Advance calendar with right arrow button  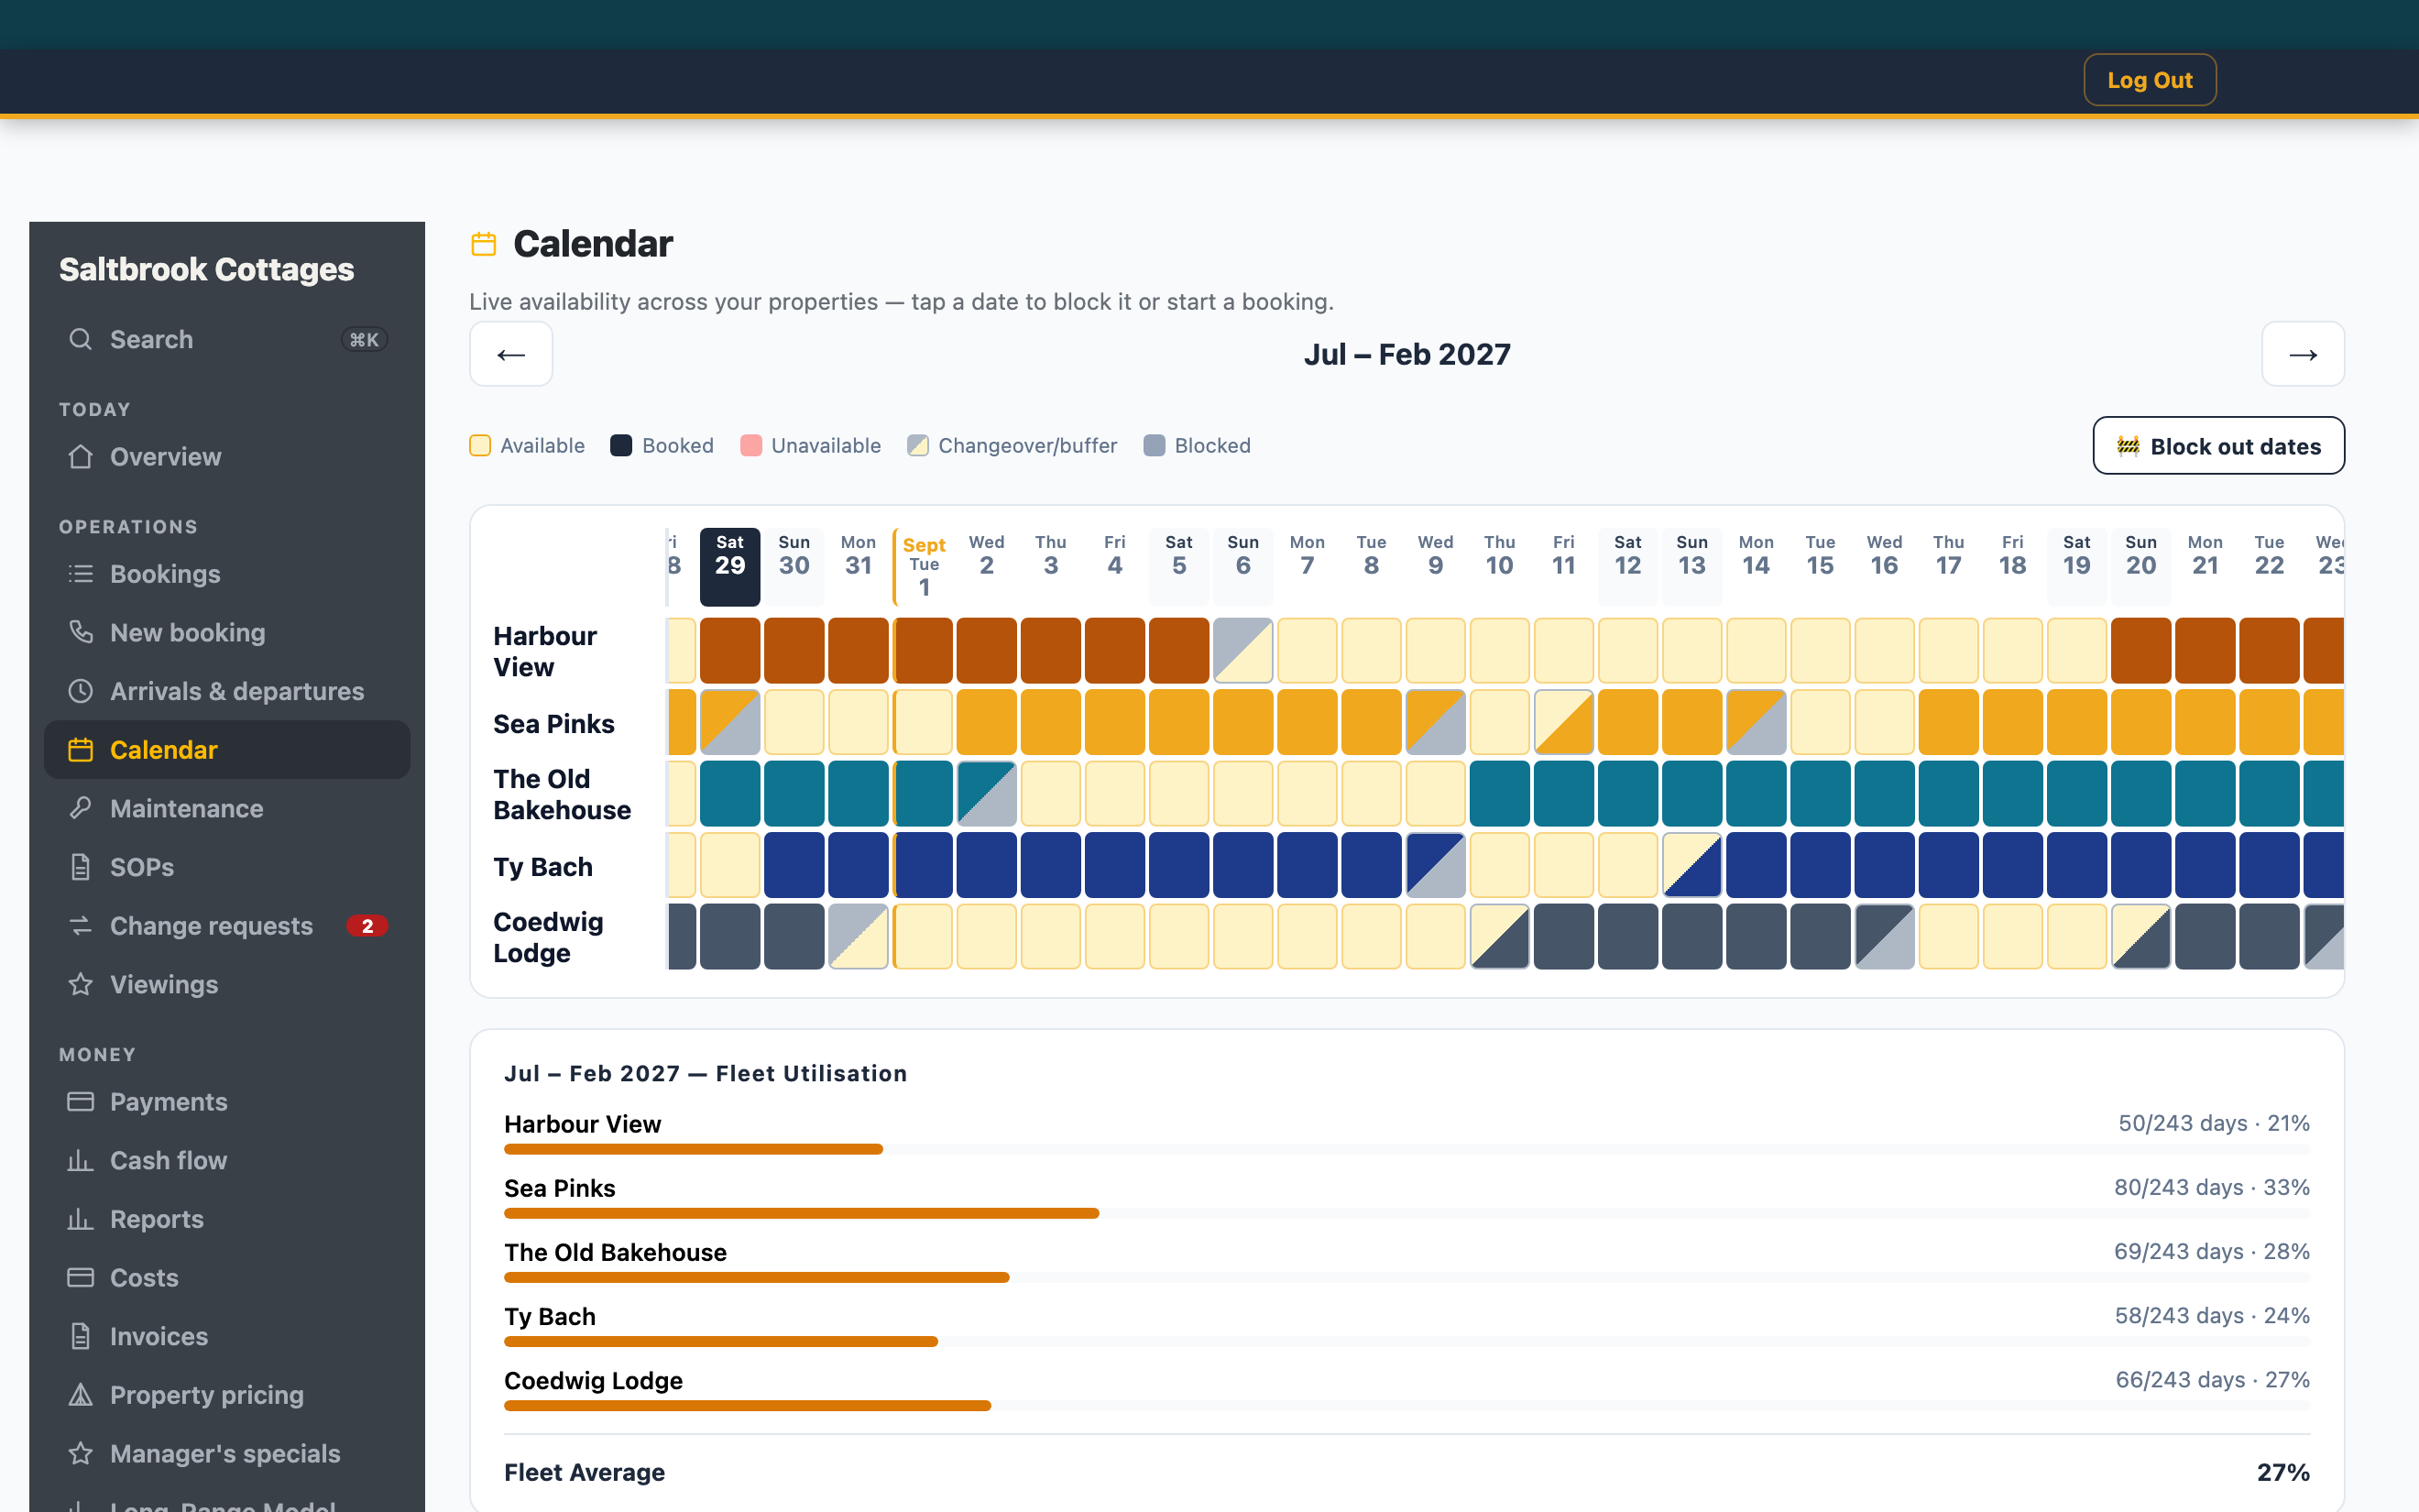pos(2303,354)
